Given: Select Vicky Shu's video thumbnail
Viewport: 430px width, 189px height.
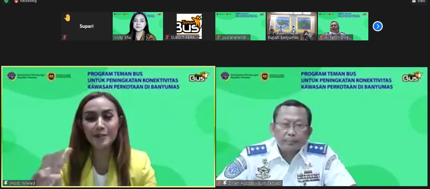Looking at the screenshot, I should (x=138, y=26).
